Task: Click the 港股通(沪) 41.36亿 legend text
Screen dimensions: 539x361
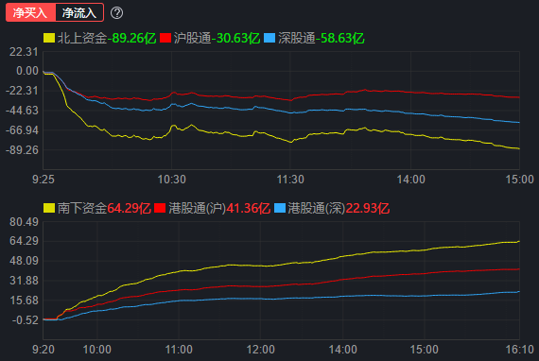Action: (x=219, y=208)
